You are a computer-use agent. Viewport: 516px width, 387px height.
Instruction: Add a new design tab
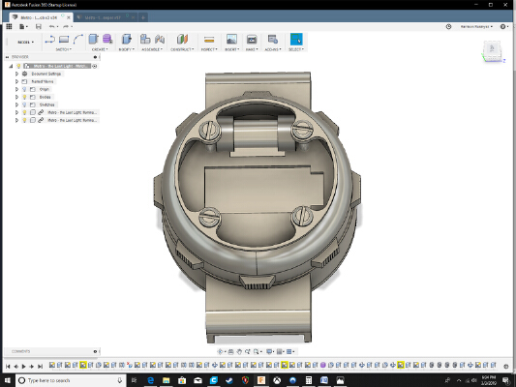pyautogui.click(x=143, y=17)
